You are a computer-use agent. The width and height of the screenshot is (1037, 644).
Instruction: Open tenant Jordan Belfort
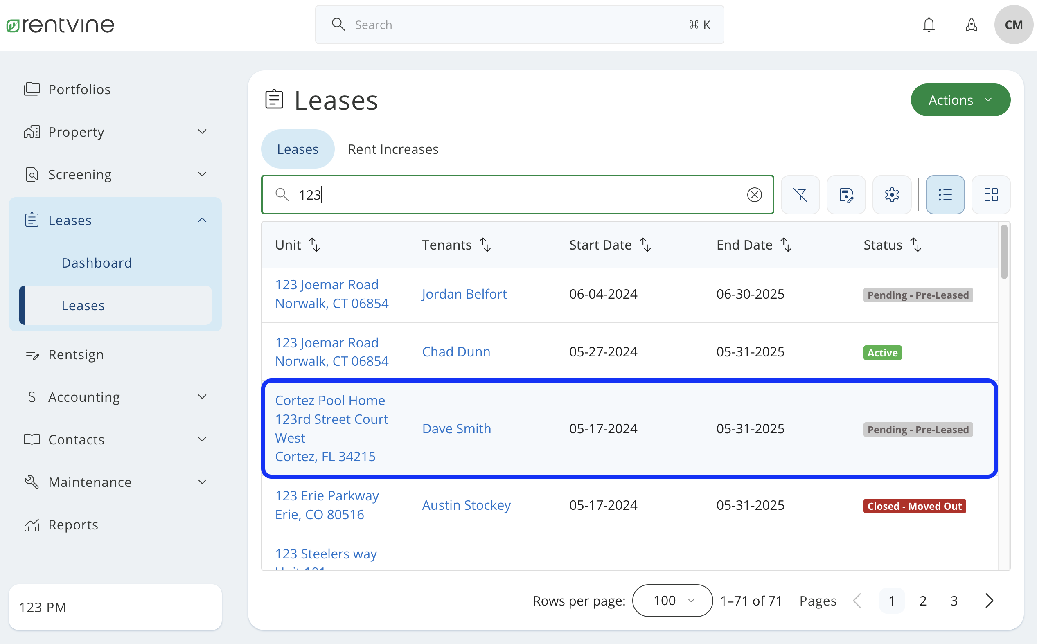pos(464,293)
